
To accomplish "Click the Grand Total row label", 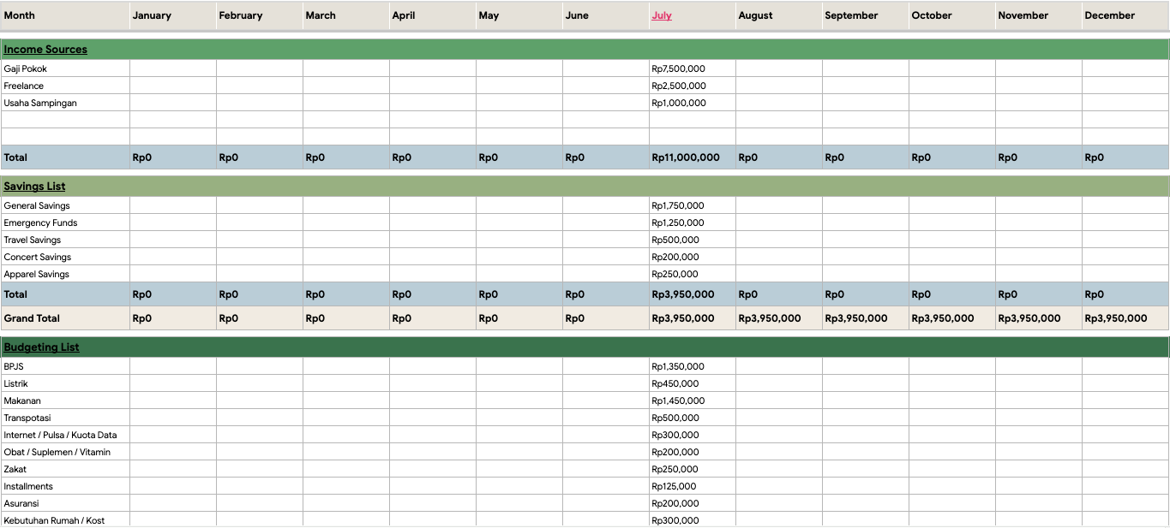I will pyautogui.click(x=65, y=318).
